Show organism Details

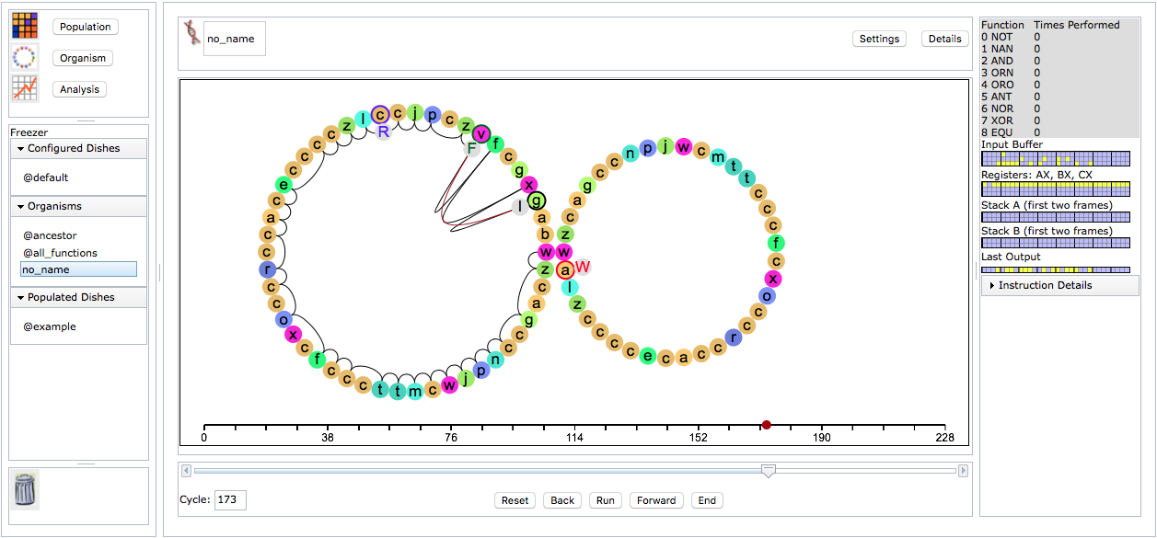tap(944, 39)
